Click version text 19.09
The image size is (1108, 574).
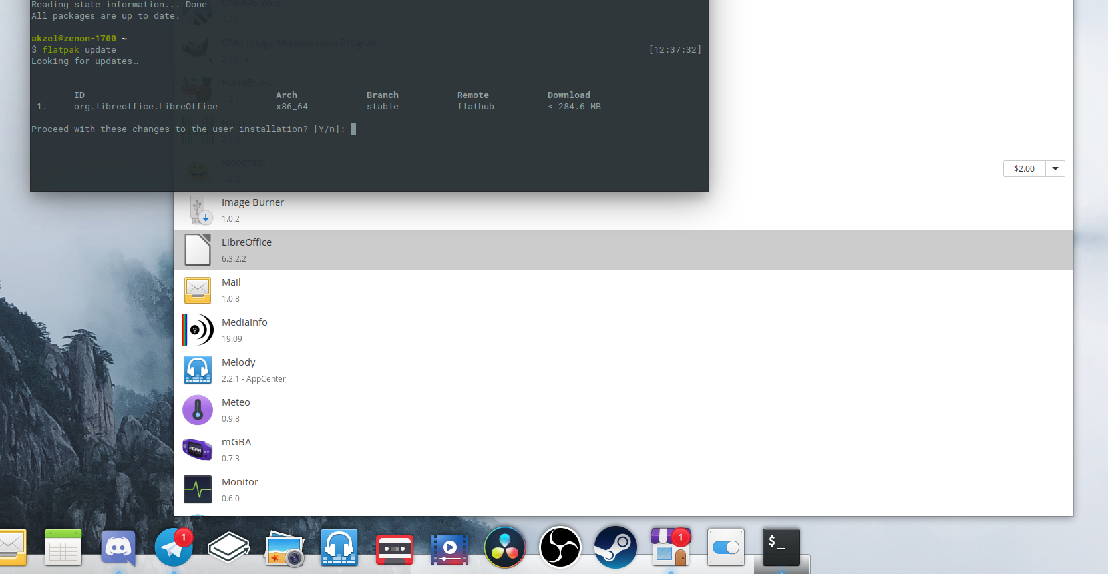pos(232,339)
